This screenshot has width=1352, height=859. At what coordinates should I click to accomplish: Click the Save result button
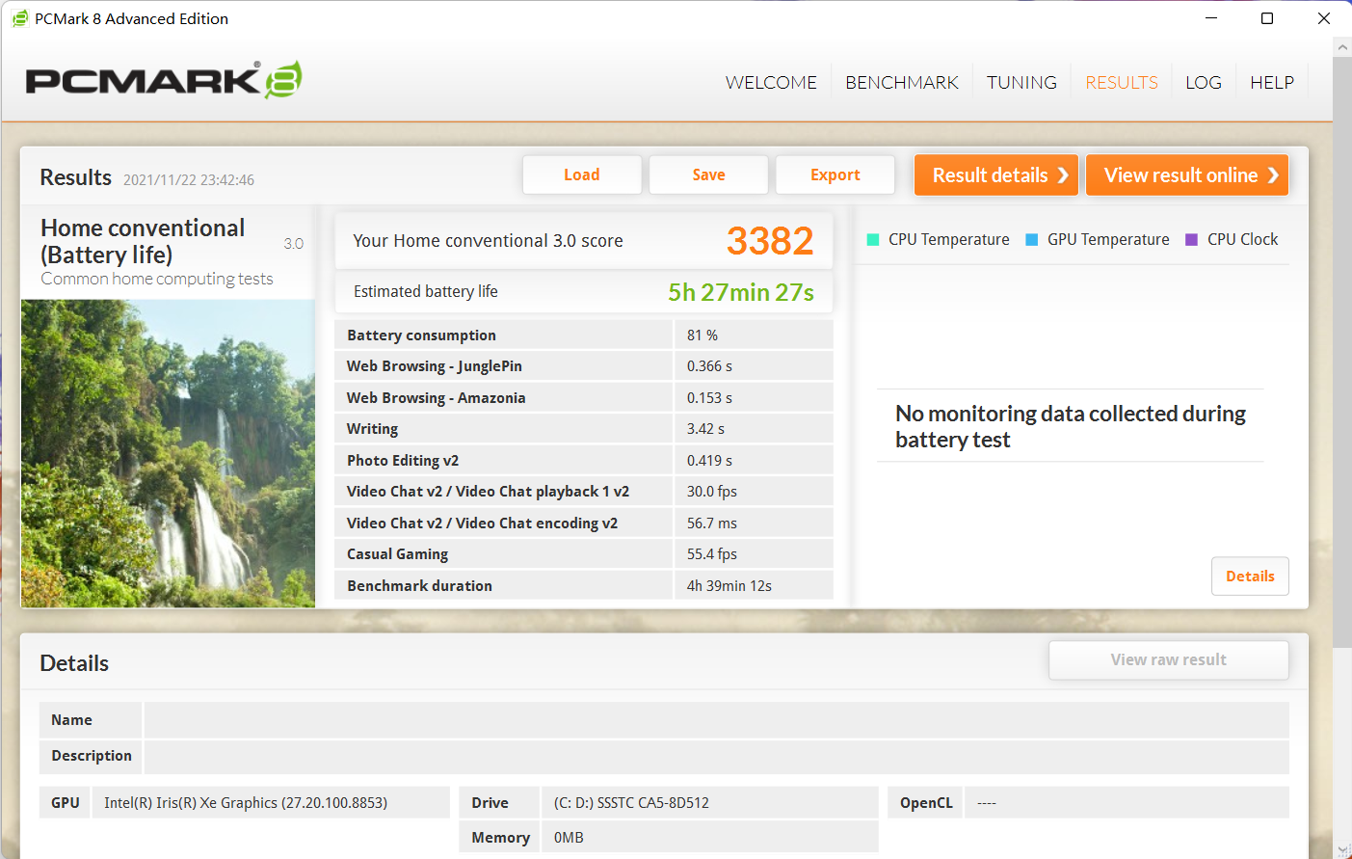point(708,174)
